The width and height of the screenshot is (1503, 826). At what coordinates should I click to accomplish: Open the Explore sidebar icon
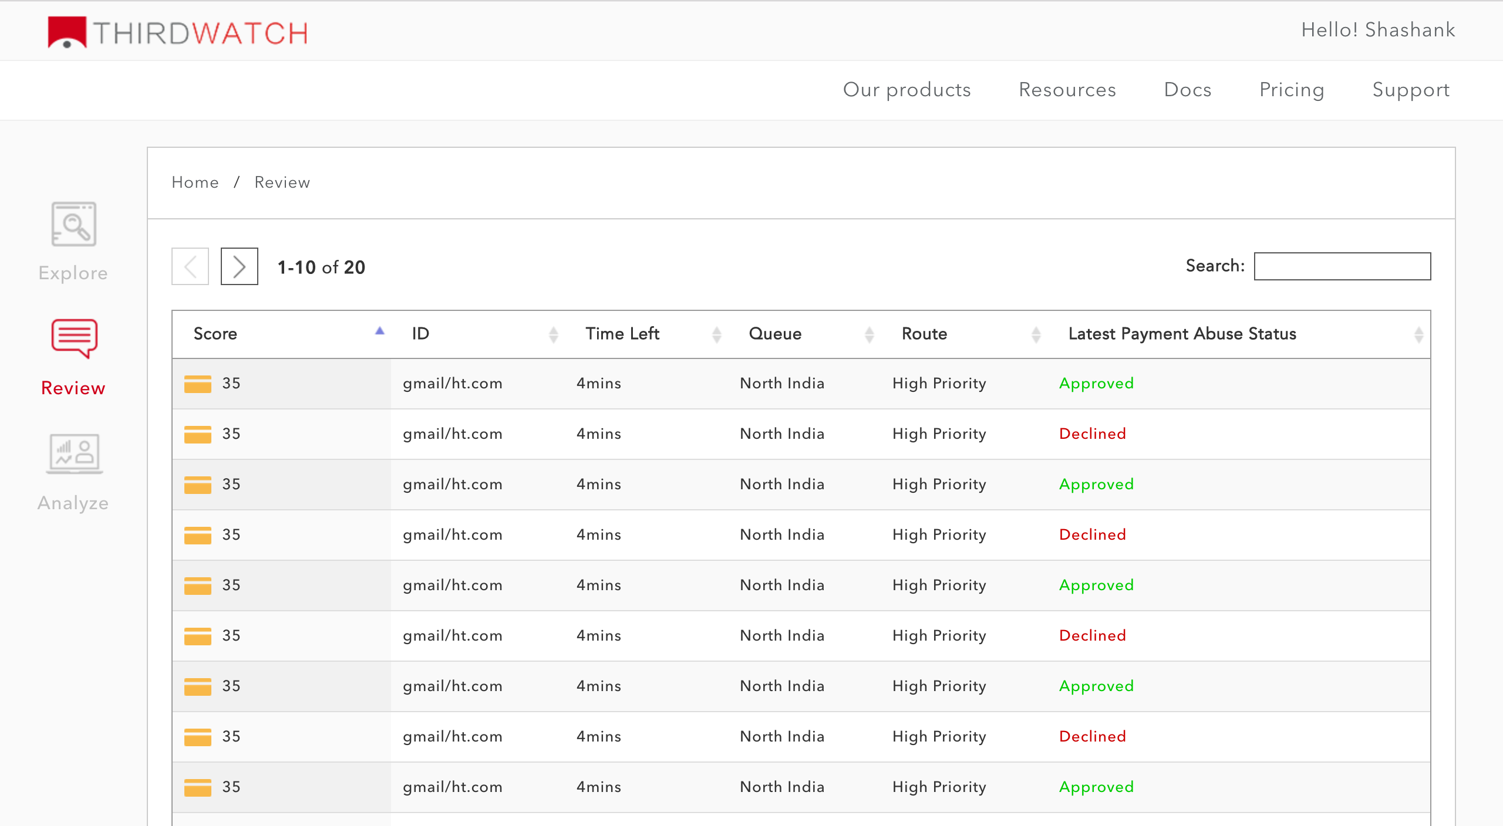point(73,225)
